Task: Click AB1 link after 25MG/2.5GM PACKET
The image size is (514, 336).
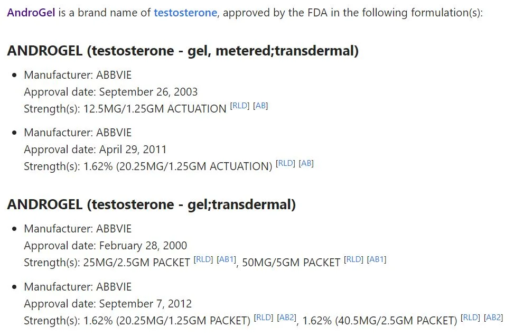Action: click(x=226, y=259)
